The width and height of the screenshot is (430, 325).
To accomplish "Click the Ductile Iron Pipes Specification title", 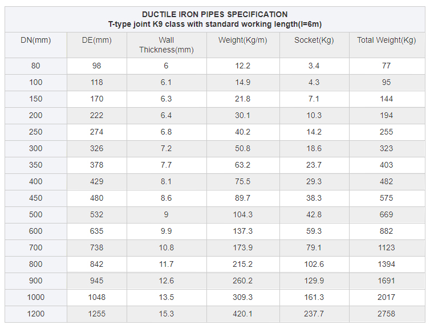I will tap(214, 14).
